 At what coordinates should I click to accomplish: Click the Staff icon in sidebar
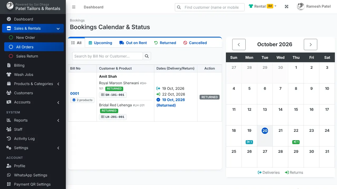coord(9,129)
